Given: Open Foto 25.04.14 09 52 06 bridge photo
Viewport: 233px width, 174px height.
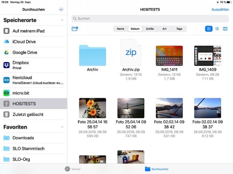Looking at the screenshot, I should click(x=131, y=108).
